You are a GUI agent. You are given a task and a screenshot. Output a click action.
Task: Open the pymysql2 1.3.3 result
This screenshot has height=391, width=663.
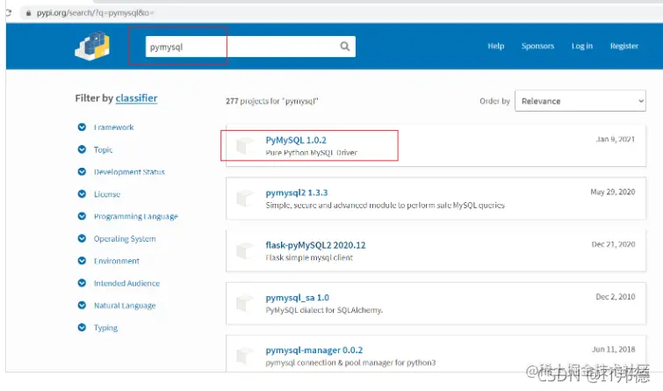[297, 192]
